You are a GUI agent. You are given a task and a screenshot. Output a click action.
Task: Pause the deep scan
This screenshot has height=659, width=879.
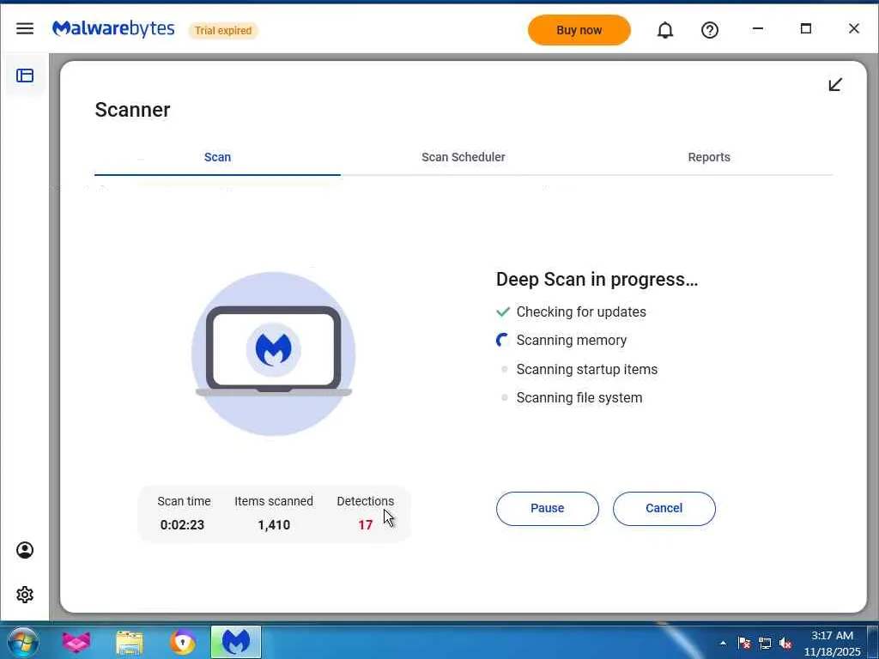[547, 508]
